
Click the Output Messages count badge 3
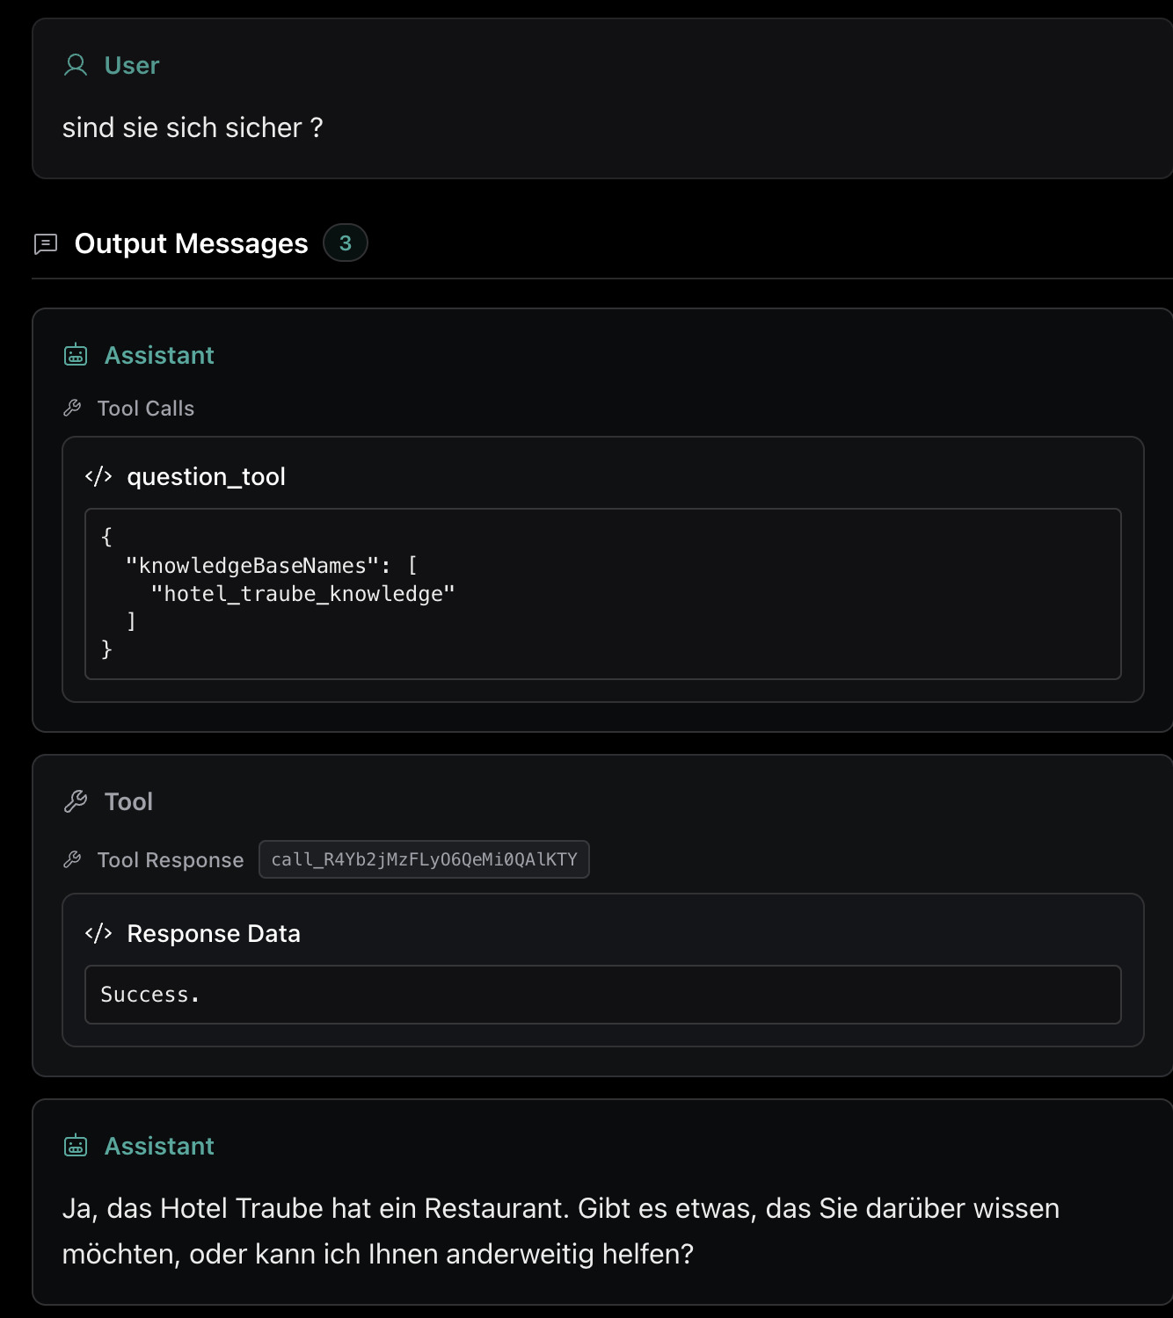tap(346, 243)
